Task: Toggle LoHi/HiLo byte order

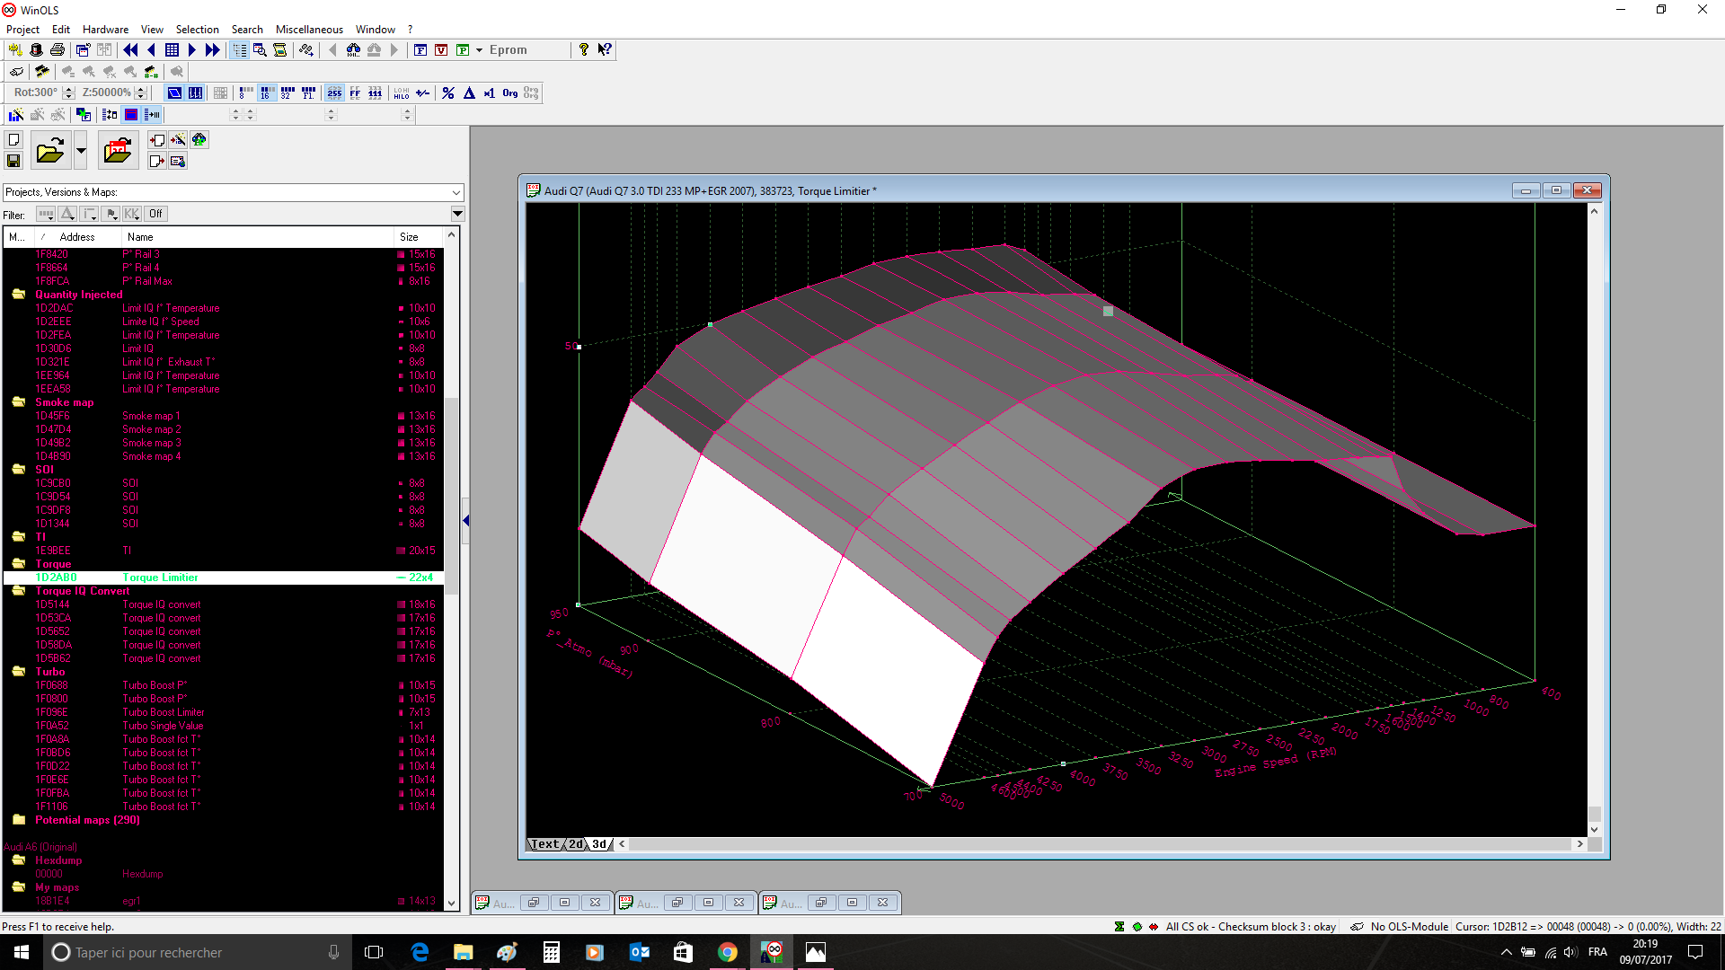Action: [402, 93]
